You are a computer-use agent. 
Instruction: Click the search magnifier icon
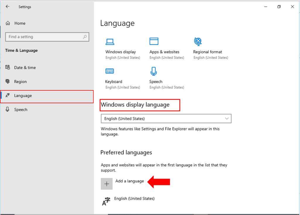pos(85,37)
